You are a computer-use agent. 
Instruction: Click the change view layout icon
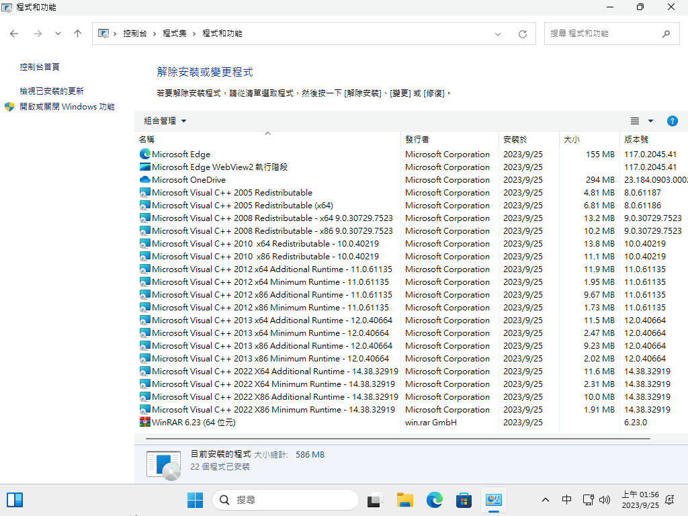coord(635,121)
